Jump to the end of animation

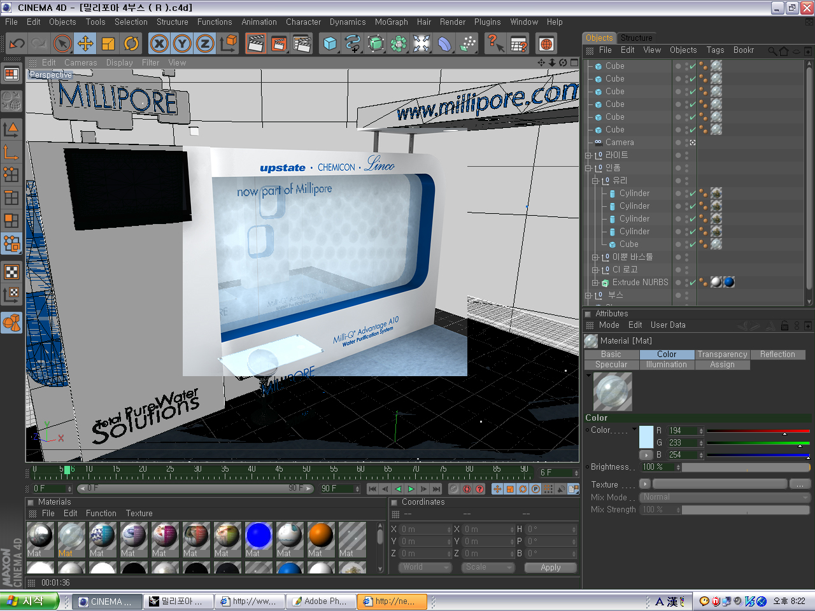coord(436,489)
